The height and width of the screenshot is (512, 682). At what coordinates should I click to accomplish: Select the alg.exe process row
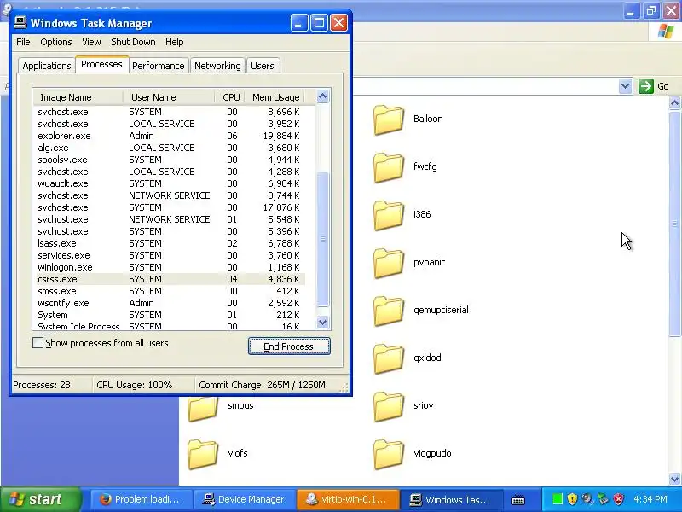169,148
